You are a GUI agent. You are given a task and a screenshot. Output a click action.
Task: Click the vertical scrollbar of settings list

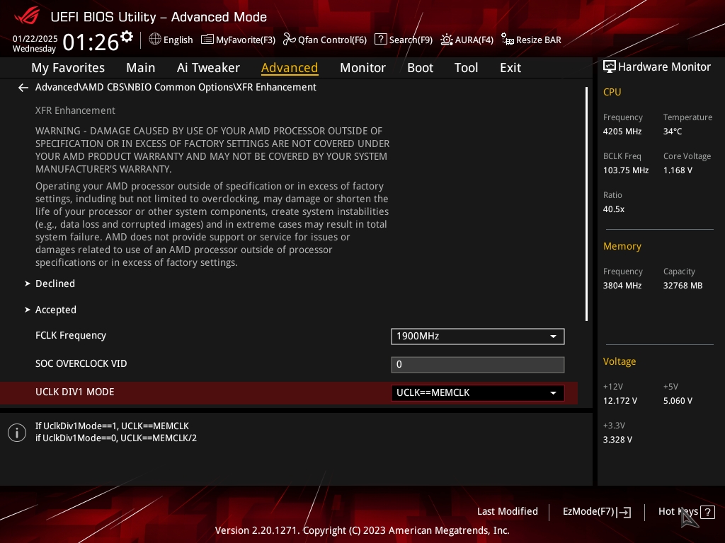[586, 204]
